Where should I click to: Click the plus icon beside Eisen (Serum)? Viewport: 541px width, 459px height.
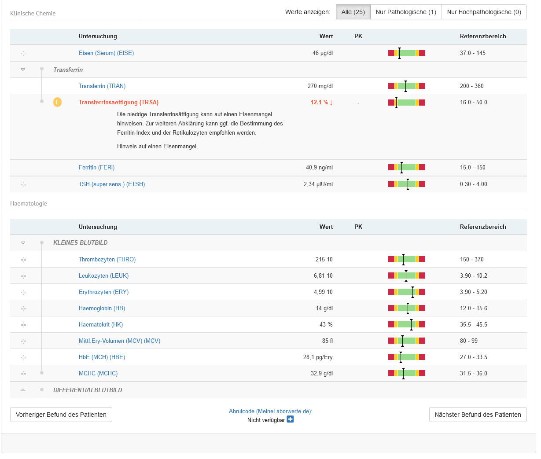(23, 53)
